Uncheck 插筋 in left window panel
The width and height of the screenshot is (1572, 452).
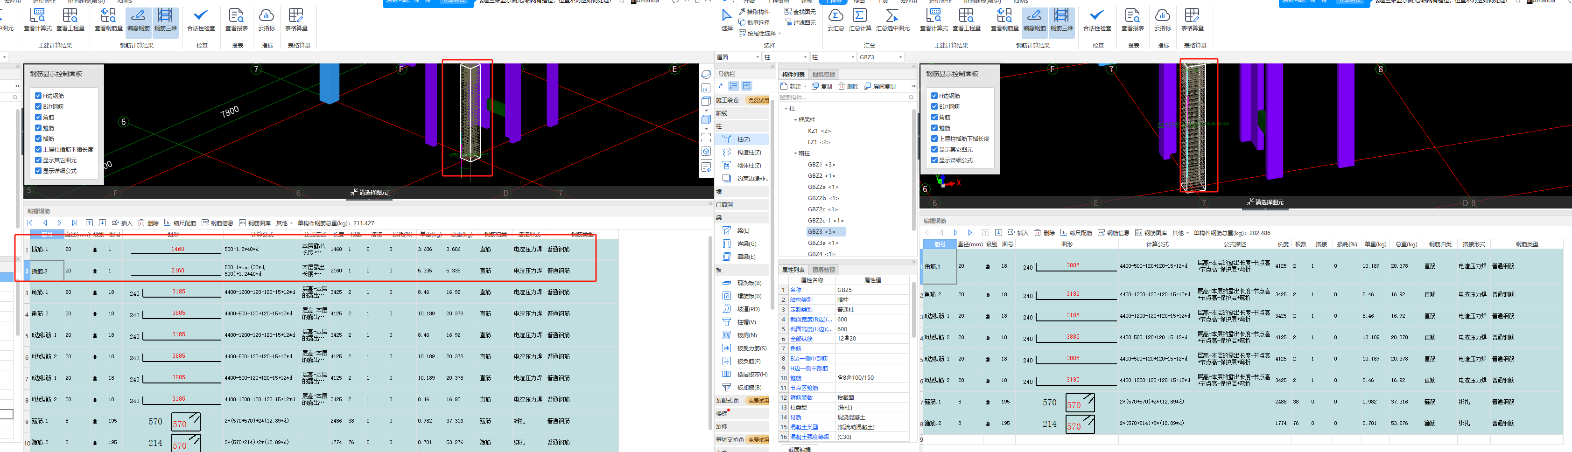click(x=38, y=139)
